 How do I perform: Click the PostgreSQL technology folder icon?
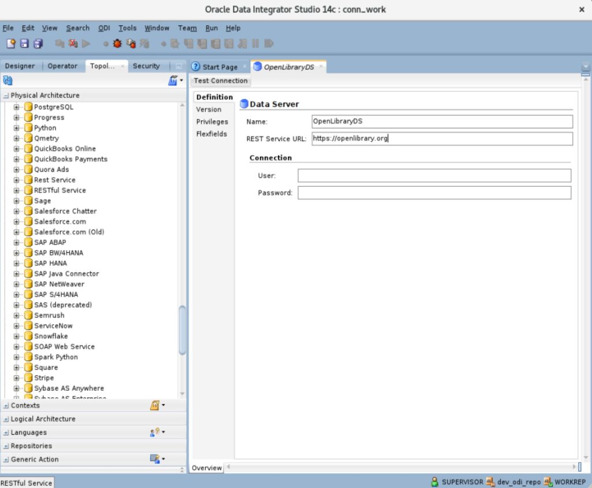28,107
